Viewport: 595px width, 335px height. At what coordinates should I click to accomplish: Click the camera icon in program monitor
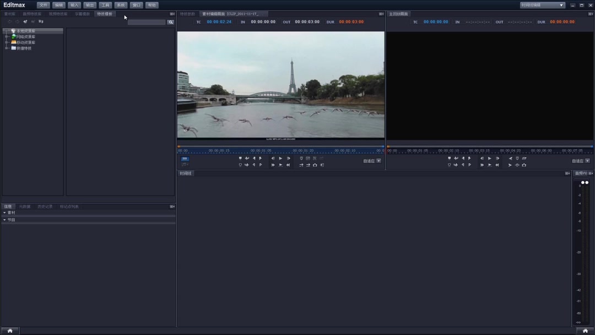point(524,165)
